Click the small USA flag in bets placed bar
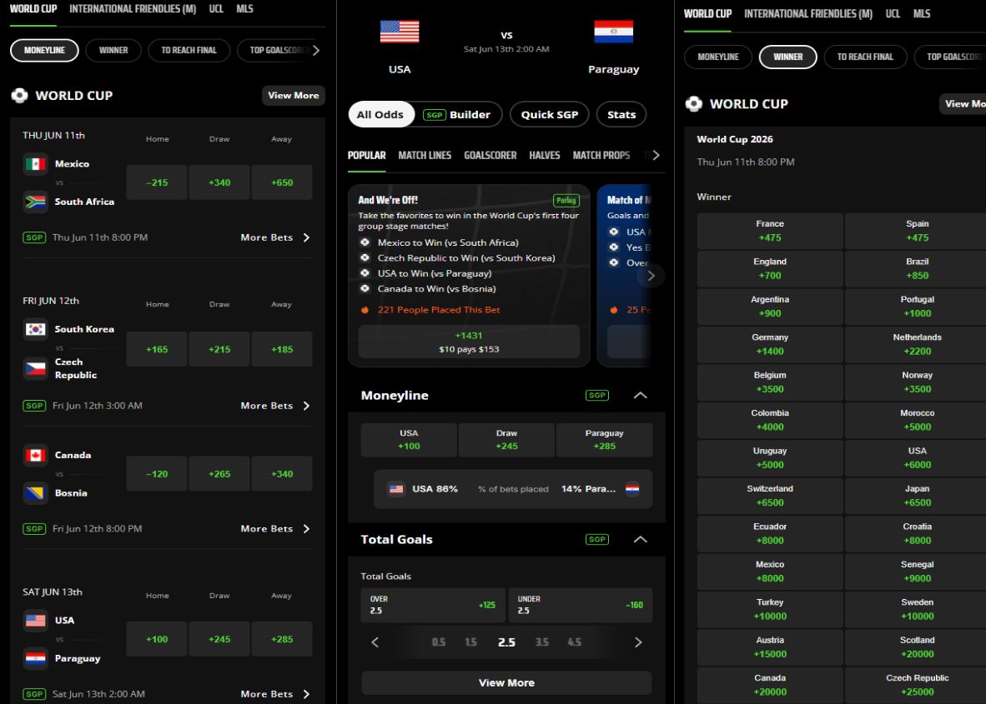Viewport: 986px width, 704px height. pyautogui.click(x=396, y=488)
